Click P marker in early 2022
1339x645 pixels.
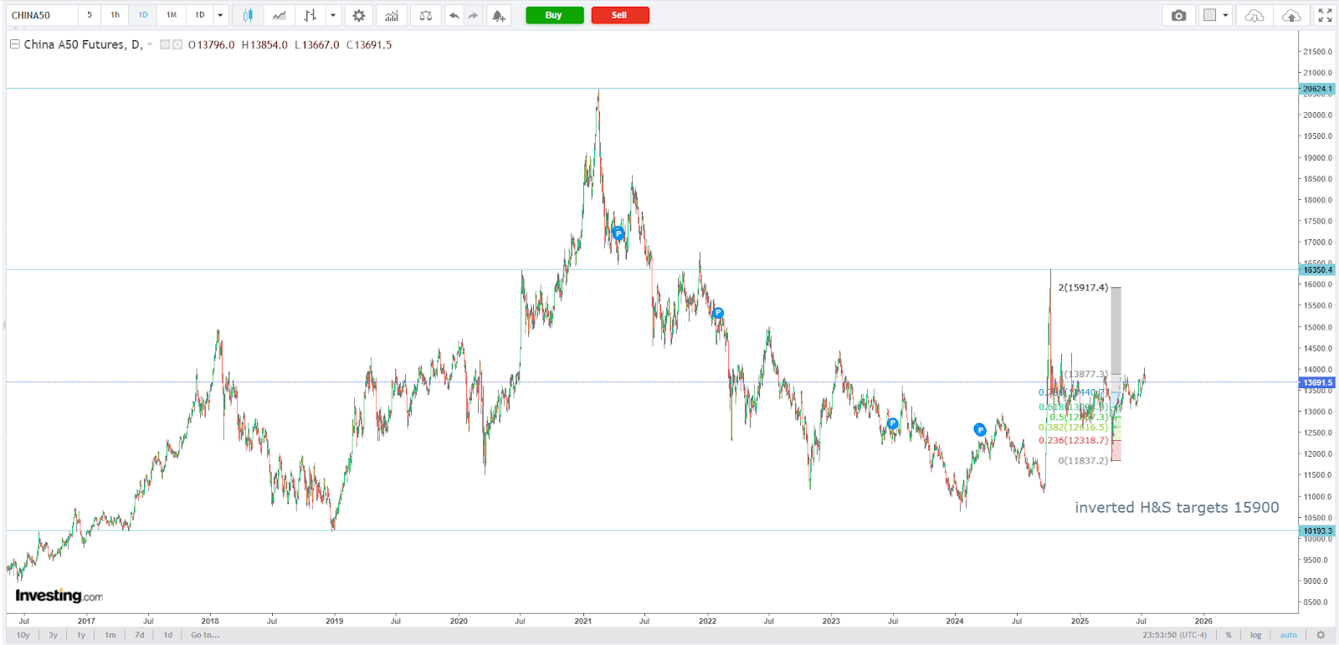718,313
